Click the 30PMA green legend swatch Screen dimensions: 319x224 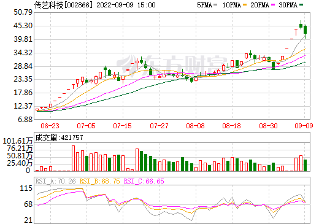coord(301,5)
